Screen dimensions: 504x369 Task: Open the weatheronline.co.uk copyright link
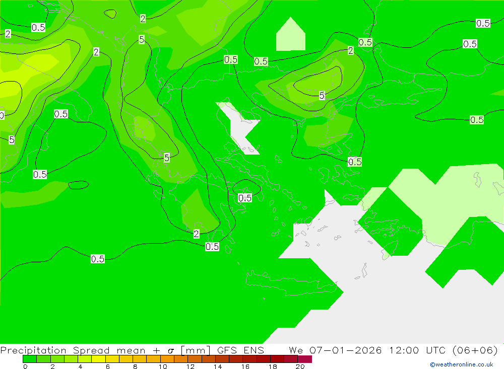coord(461,364)
